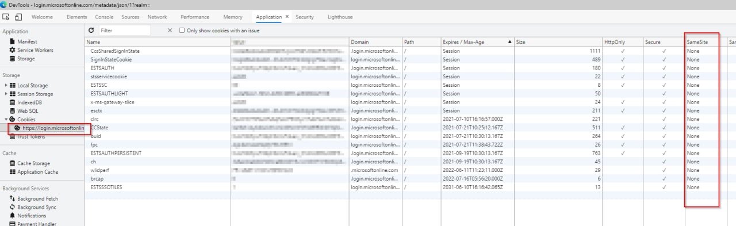The width and height of the screenshot is (736, 226).
Task: Select the CCState cookie row
Action: coord(410,128)
